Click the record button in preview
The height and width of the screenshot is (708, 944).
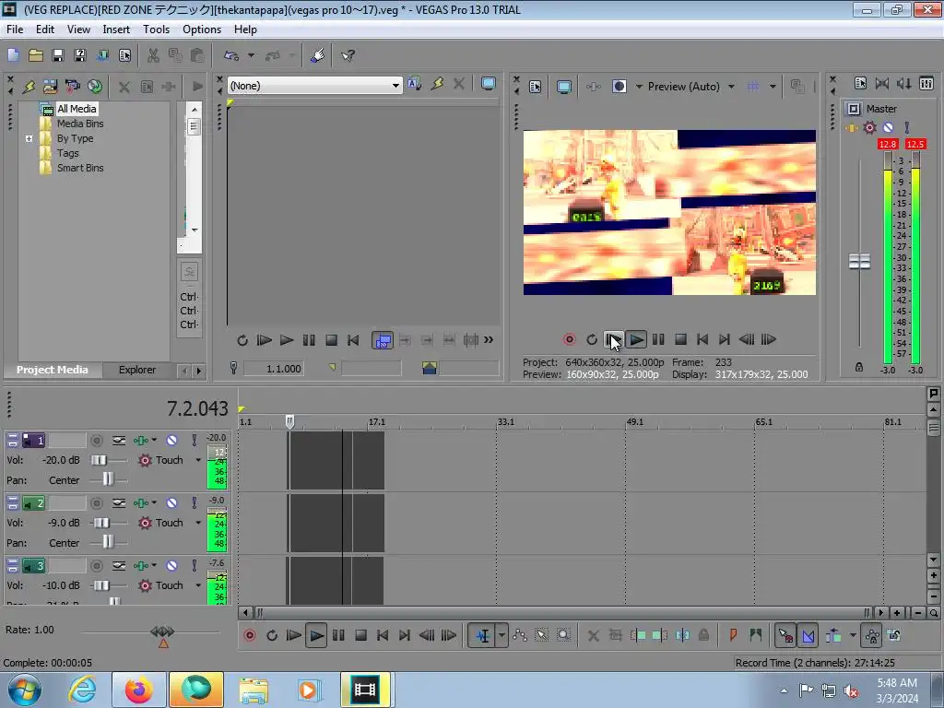click(x=569, y=339)
